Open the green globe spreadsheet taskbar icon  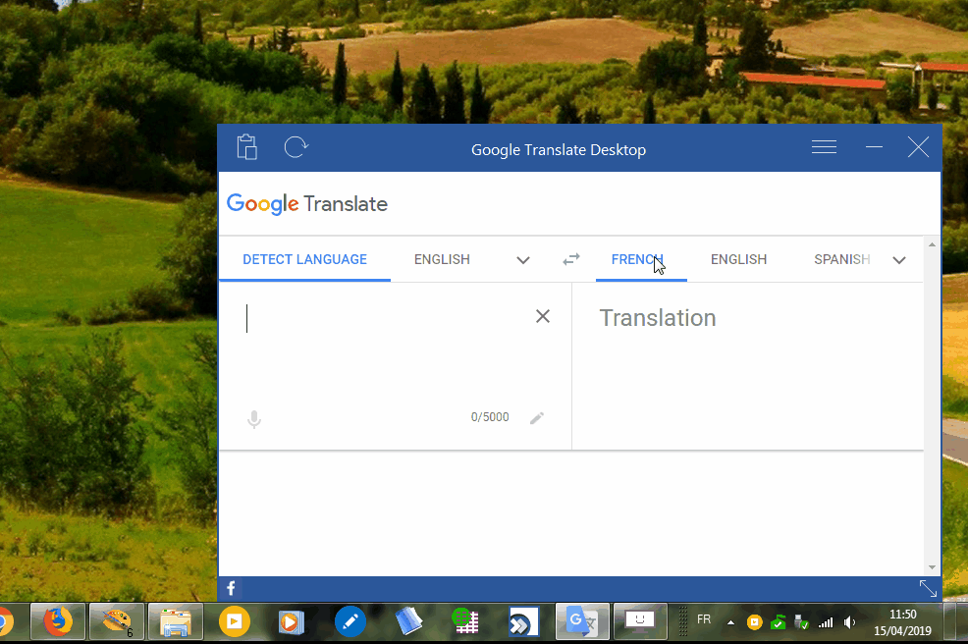(x=465, y=621)
